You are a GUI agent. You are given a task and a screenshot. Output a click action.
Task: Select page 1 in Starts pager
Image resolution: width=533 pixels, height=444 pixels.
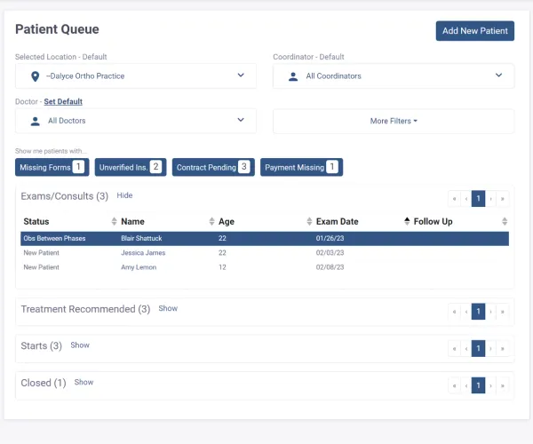pyautogui.click(x=478, y=349)
